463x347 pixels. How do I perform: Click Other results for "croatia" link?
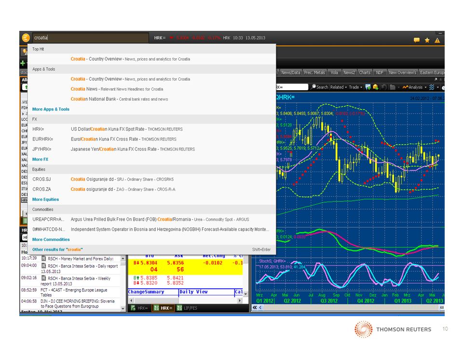coord(57,250)
